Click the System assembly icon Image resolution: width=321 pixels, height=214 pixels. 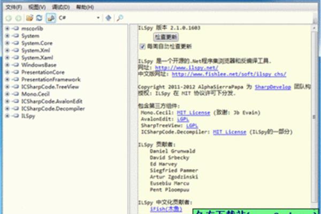coord(16,36)
